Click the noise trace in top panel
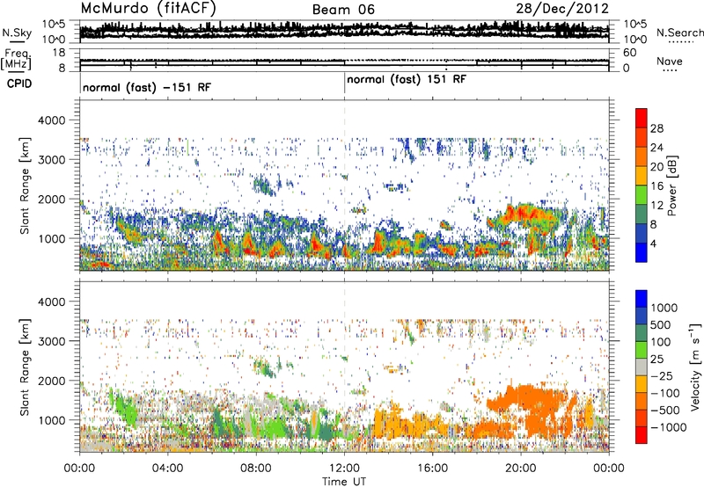This screenshot has width=704, height=487. (344, 30)
